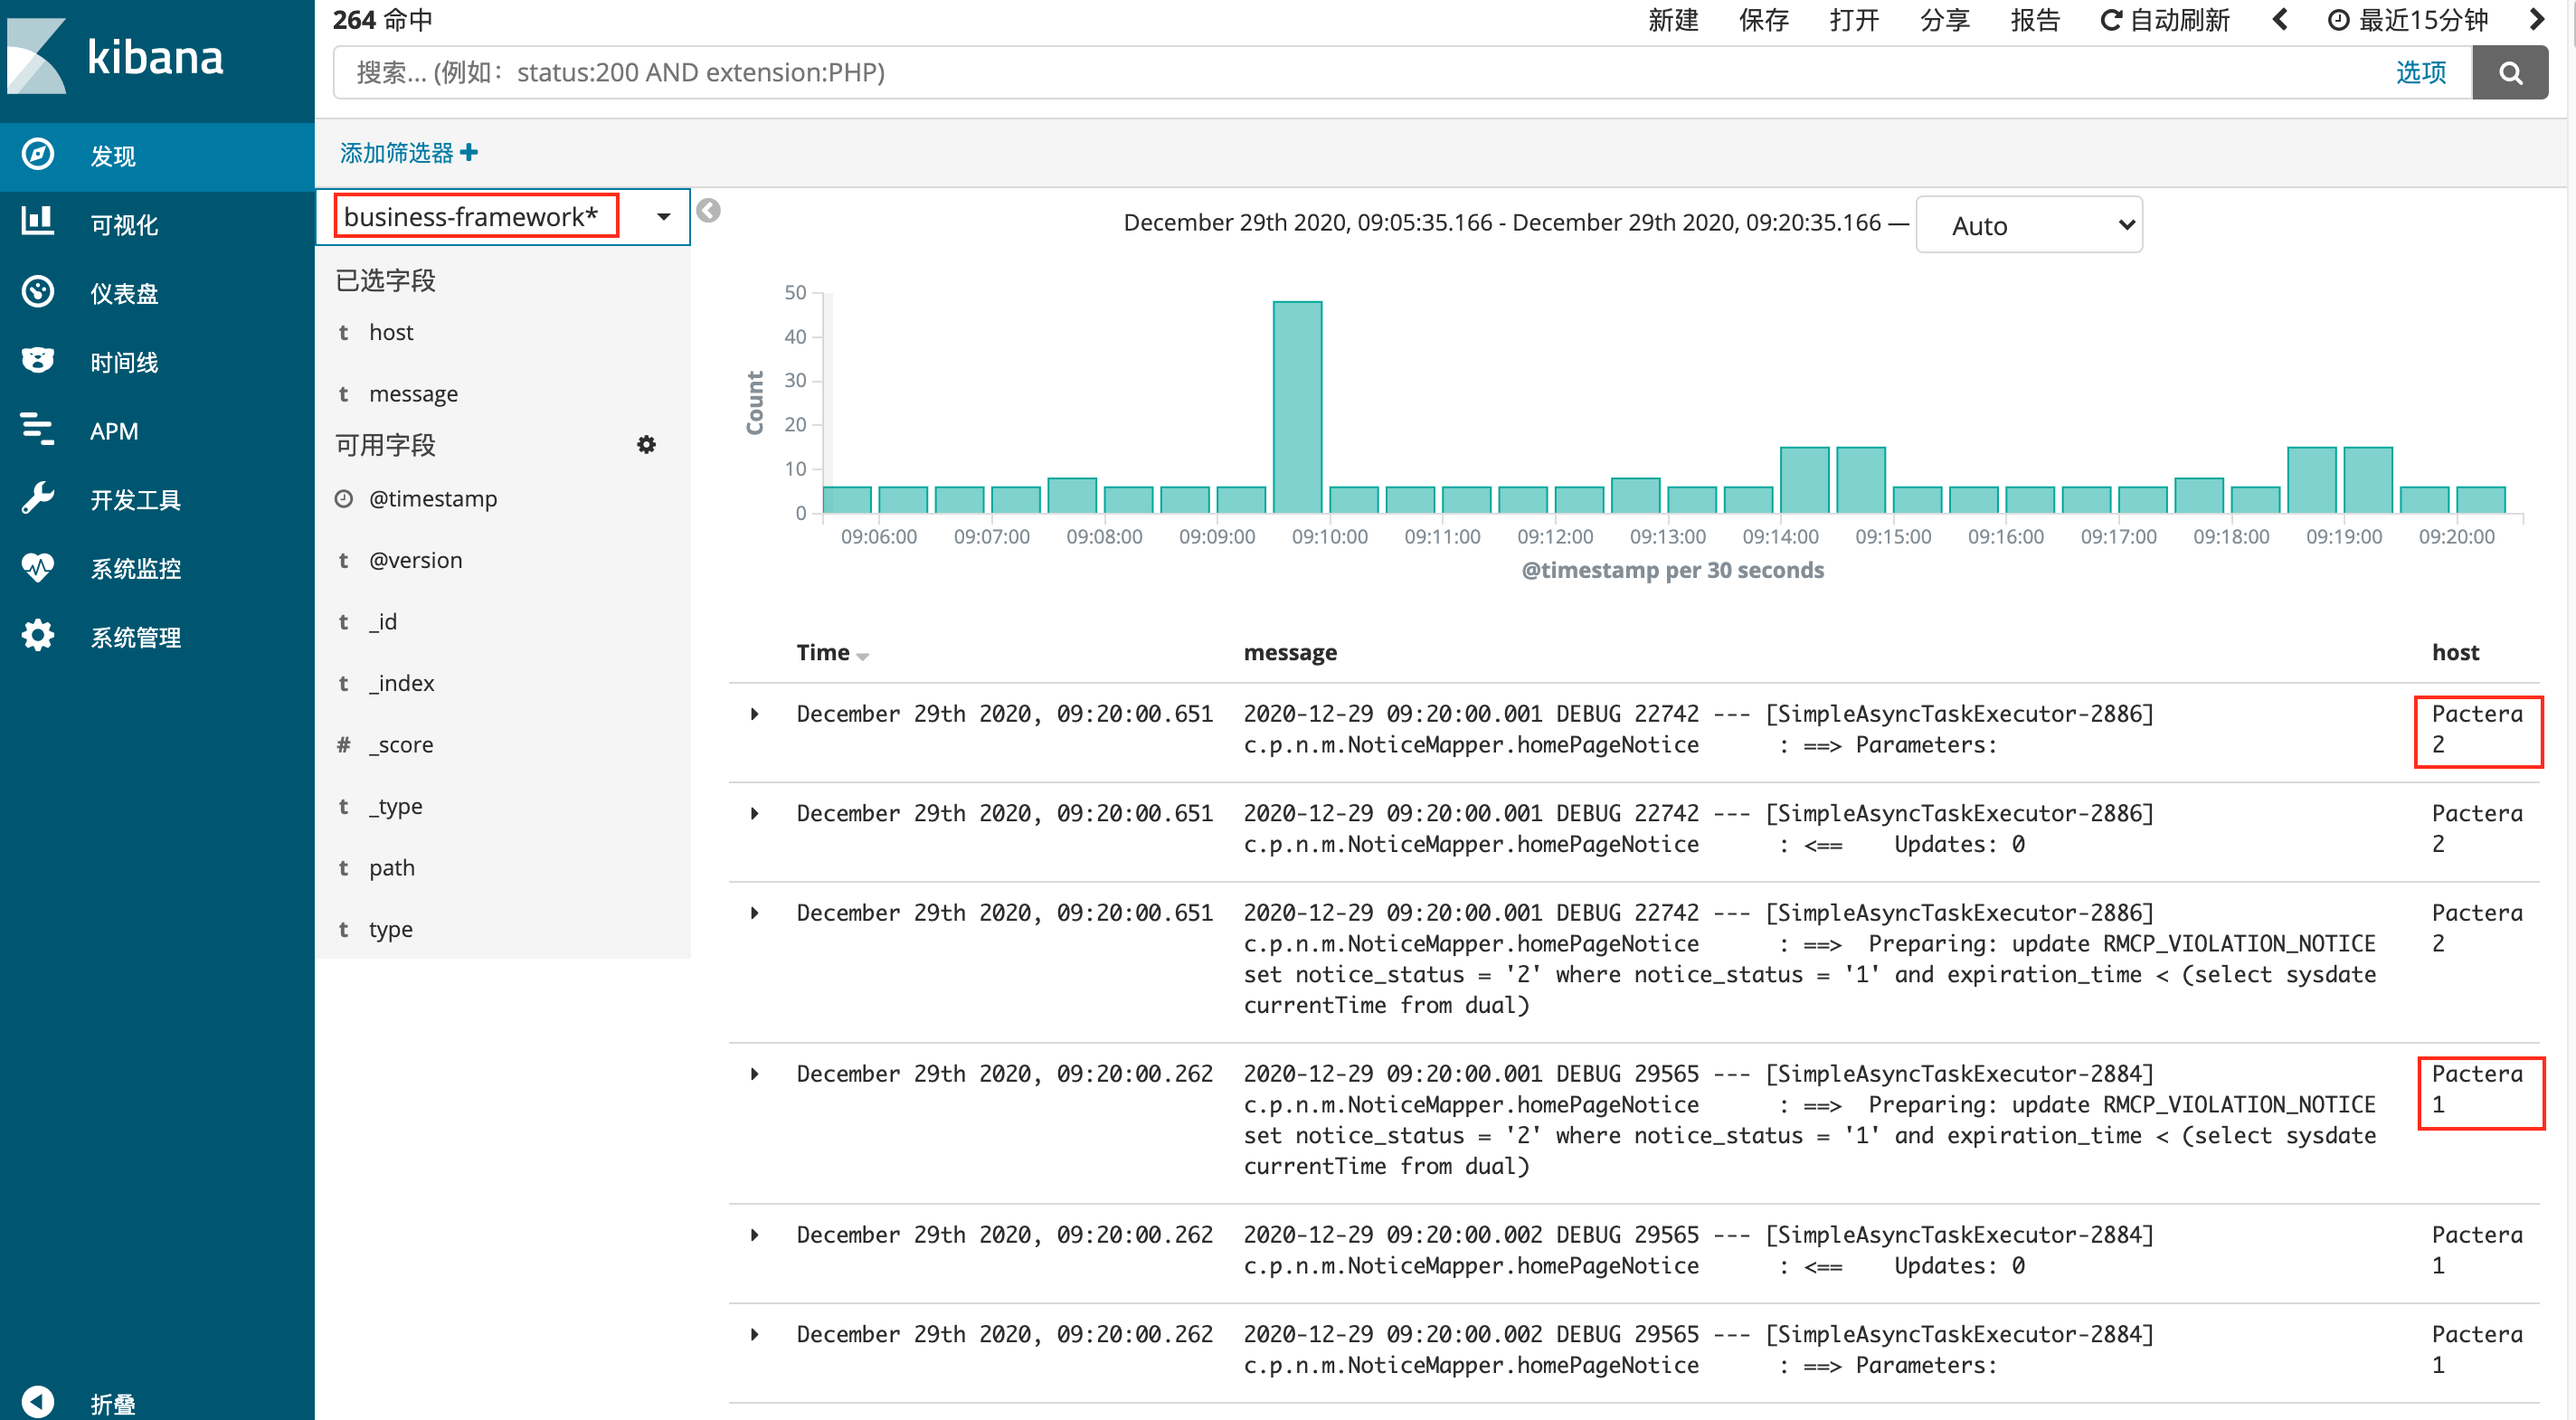Click the 选项 link in search bar
The height and width of the screenshot is (1420, 2576).
[2420, 72]
